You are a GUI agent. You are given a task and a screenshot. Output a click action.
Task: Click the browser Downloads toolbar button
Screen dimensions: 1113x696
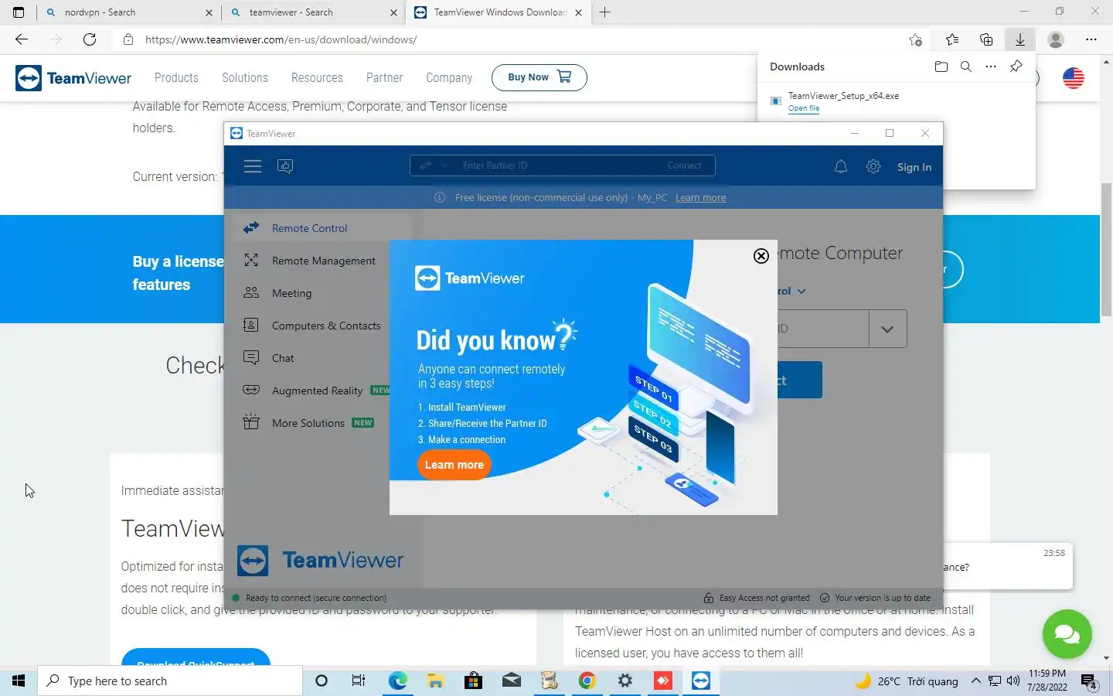[1020, 39]
